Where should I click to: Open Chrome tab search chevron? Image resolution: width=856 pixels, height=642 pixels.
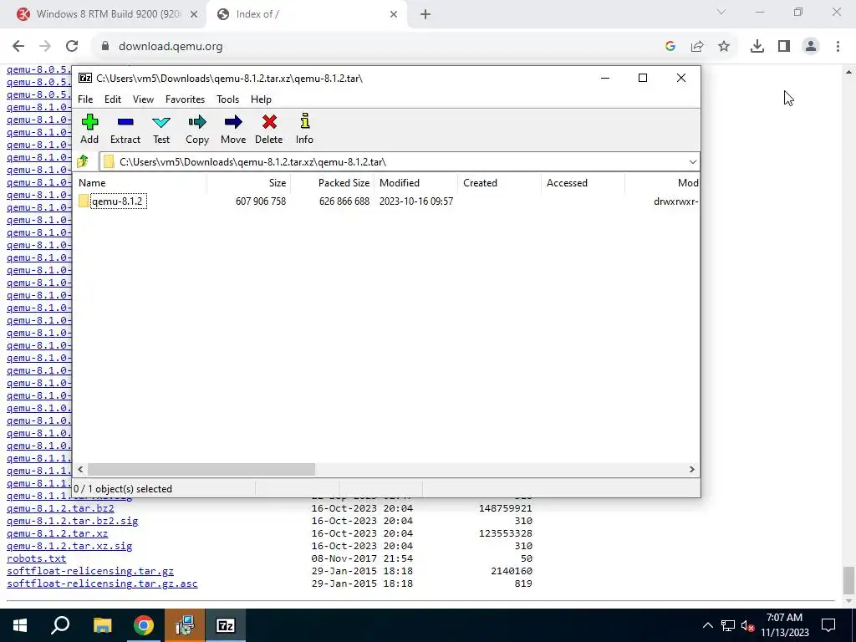point(721,12)
